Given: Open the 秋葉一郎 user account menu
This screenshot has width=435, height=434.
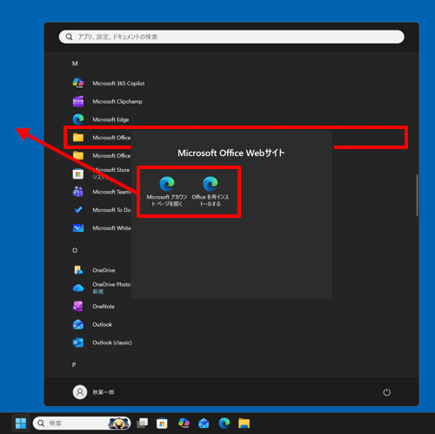Looking at the screenshot, I should pos(94,392).
